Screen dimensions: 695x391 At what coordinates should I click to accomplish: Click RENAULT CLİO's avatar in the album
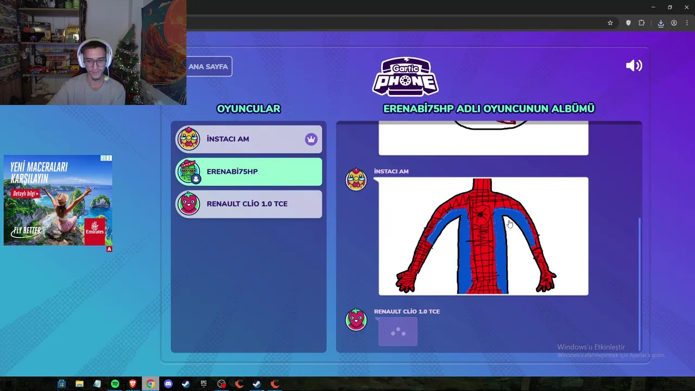pyautogui.click(x=356, y=319)
